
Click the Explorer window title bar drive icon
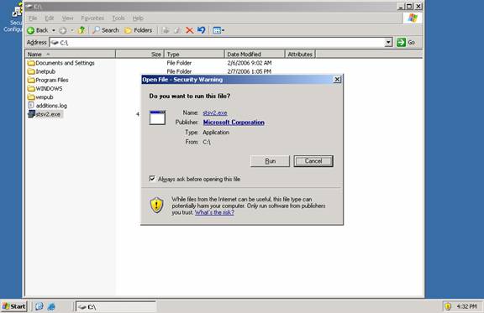tap(29, 6)
